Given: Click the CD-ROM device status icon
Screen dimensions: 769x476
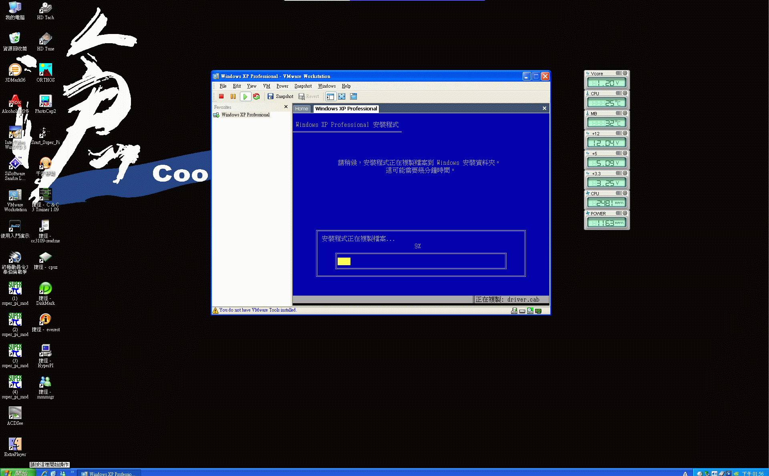Looking at the screenshot, I should click(x=530, y=311).
